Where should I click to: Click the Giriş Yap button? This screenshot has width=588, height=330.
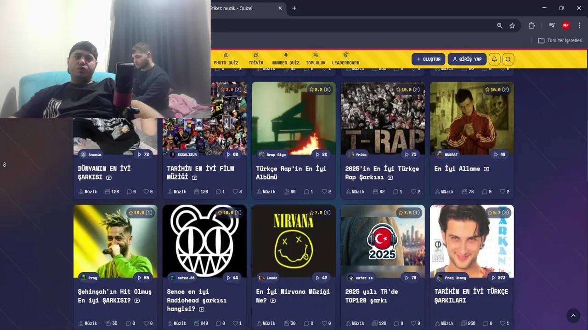pos(467,59)
